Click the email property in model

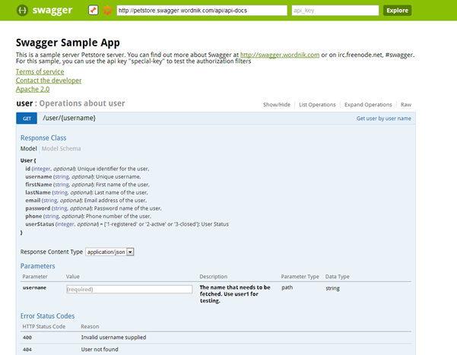(33, 200)
